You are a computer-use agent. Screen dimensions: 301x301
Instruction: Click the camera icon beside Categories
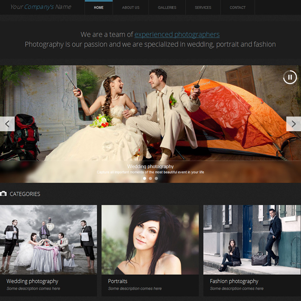coord(3,193)
